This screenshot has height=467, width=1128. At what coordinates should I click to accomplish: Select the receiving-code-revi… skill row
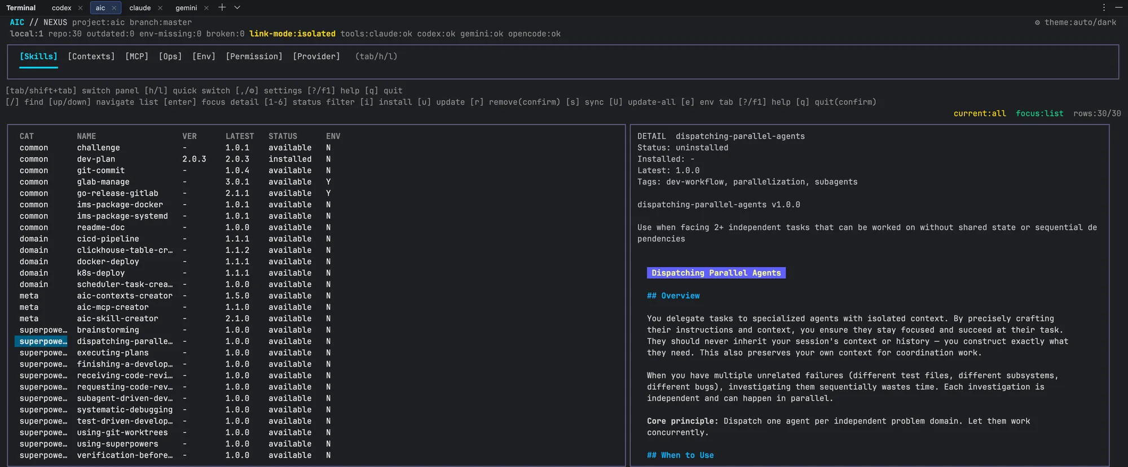[x=175, y=375]
